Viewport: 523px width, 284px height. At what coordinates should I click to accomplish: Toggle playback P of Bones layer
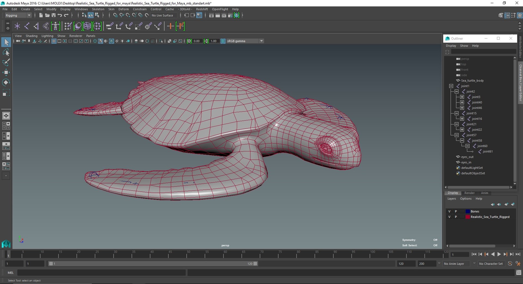point(456,211)
